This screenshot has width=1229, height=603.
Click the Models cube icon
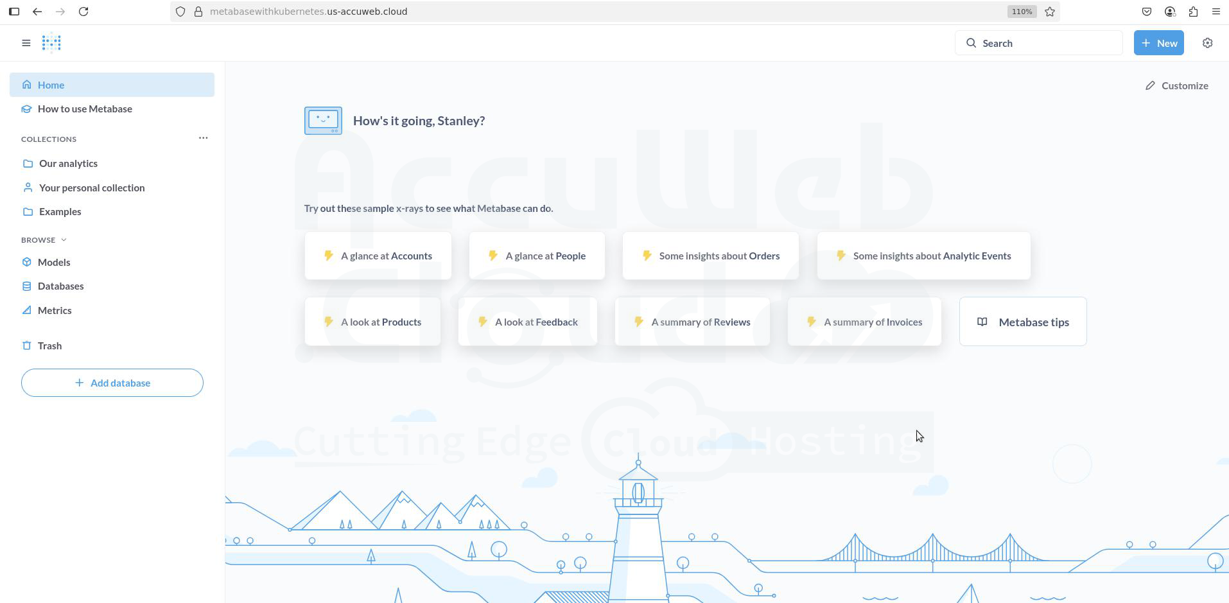(26, 262)
